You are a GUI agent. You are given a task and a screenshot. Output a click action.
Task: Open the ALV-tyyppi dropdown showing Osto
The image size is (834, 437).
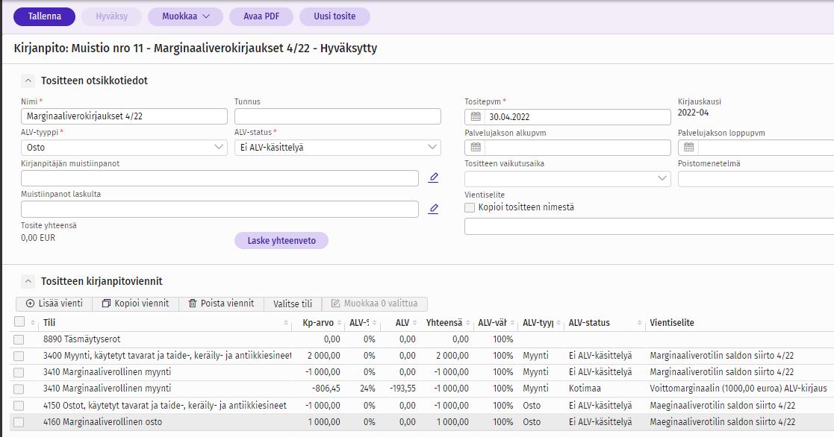[x=124, y=147]
